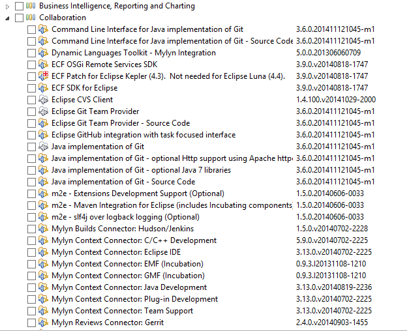Viewport: 407px width, 331px height.
Task: Click the Mylyn Context Connector Team Support icon
Action: click(43, 311)
